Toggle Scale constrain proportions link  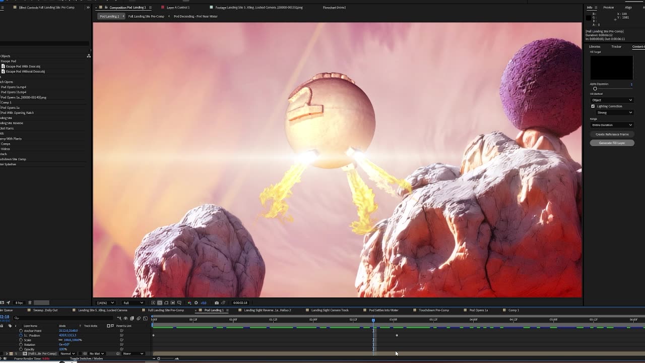60,340
